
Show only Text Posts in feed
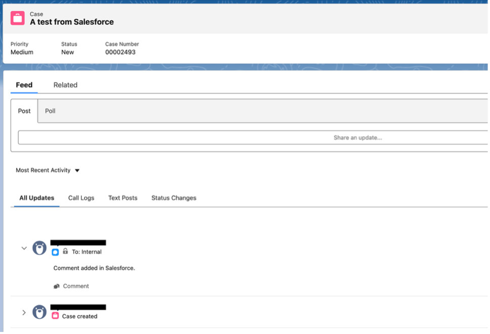click(x=123, y=198)
